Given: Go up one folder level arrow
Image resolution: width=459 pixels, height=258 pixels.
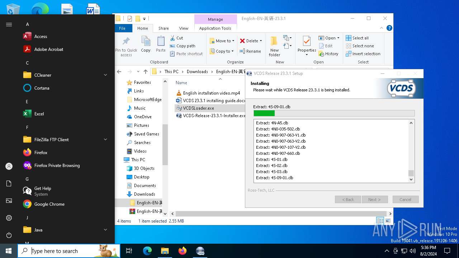Looking at the screenshot, I should (x=145, y=72).
